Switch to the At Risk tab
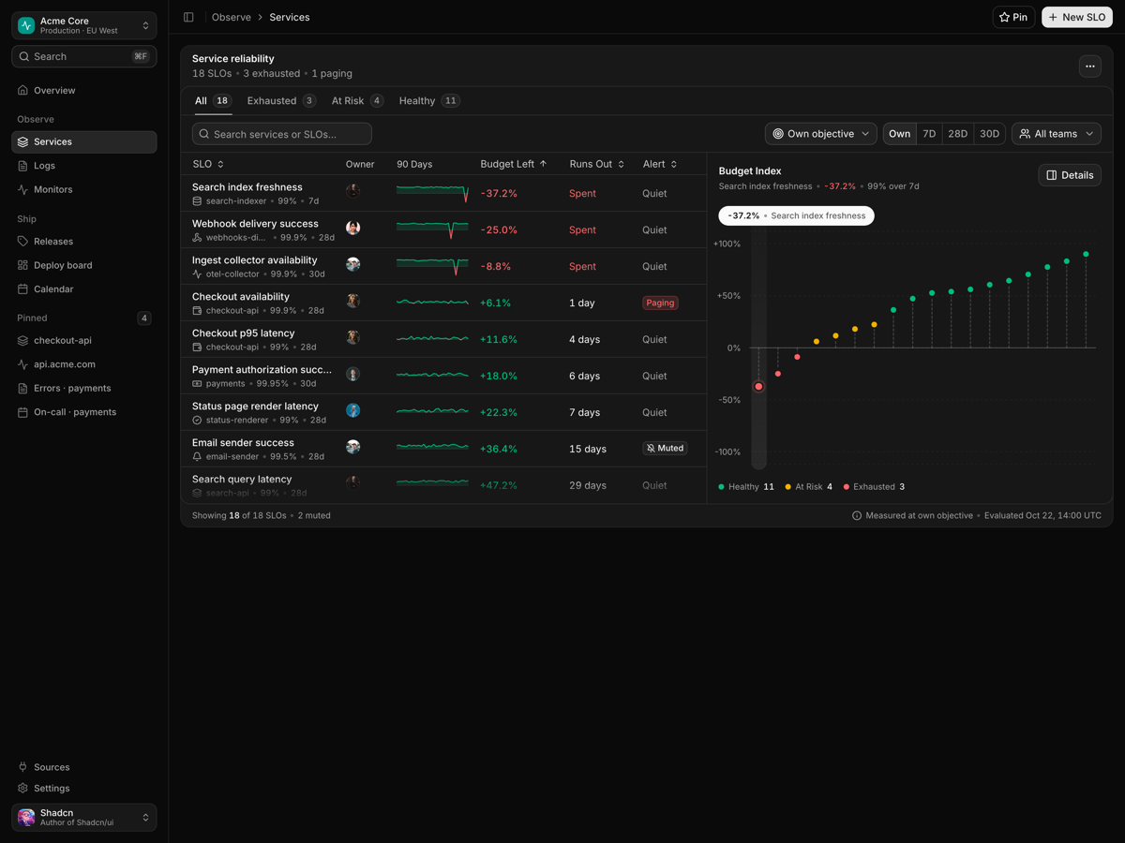 (x=357, y=100)
